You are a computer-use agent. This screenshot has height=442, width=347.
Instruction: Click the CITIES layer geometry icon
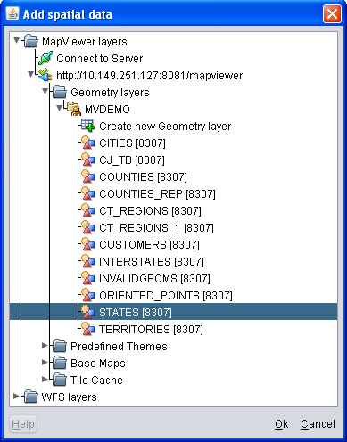(x=88, y=143)
